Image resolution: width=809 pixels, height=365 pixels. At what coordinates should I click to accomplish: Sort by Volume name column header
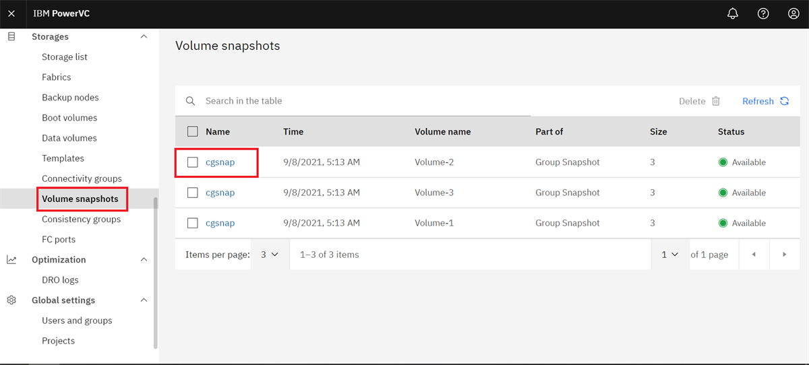[442, 132]
